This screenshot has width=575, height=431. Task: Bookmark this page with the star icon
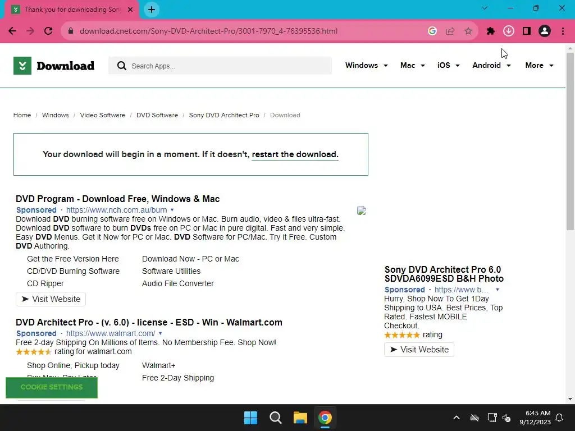pos(468,31)
